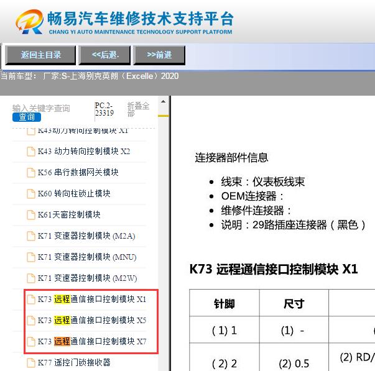Click document icon beside K43 X2

(31, 152)
